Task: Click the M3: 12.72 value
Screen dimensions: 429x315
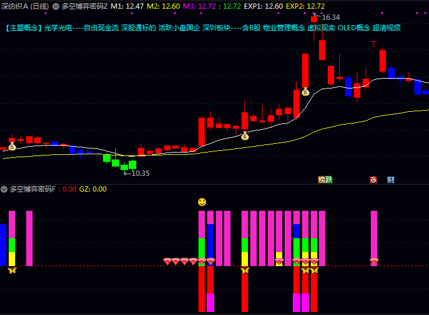Action: coord(200,6)
